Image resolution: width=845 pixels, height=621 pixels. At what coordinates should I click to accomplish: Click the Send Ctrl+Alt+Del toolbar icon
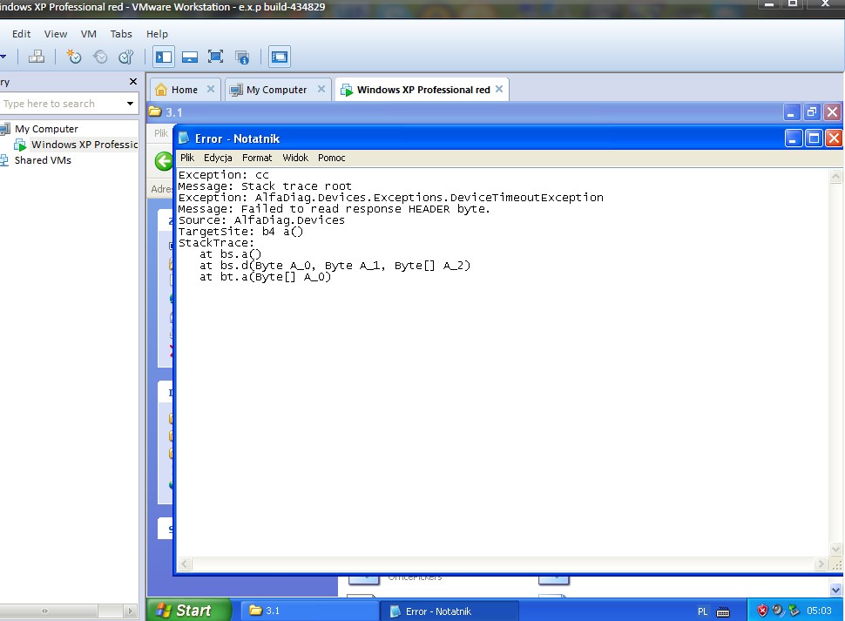(36, 57)
